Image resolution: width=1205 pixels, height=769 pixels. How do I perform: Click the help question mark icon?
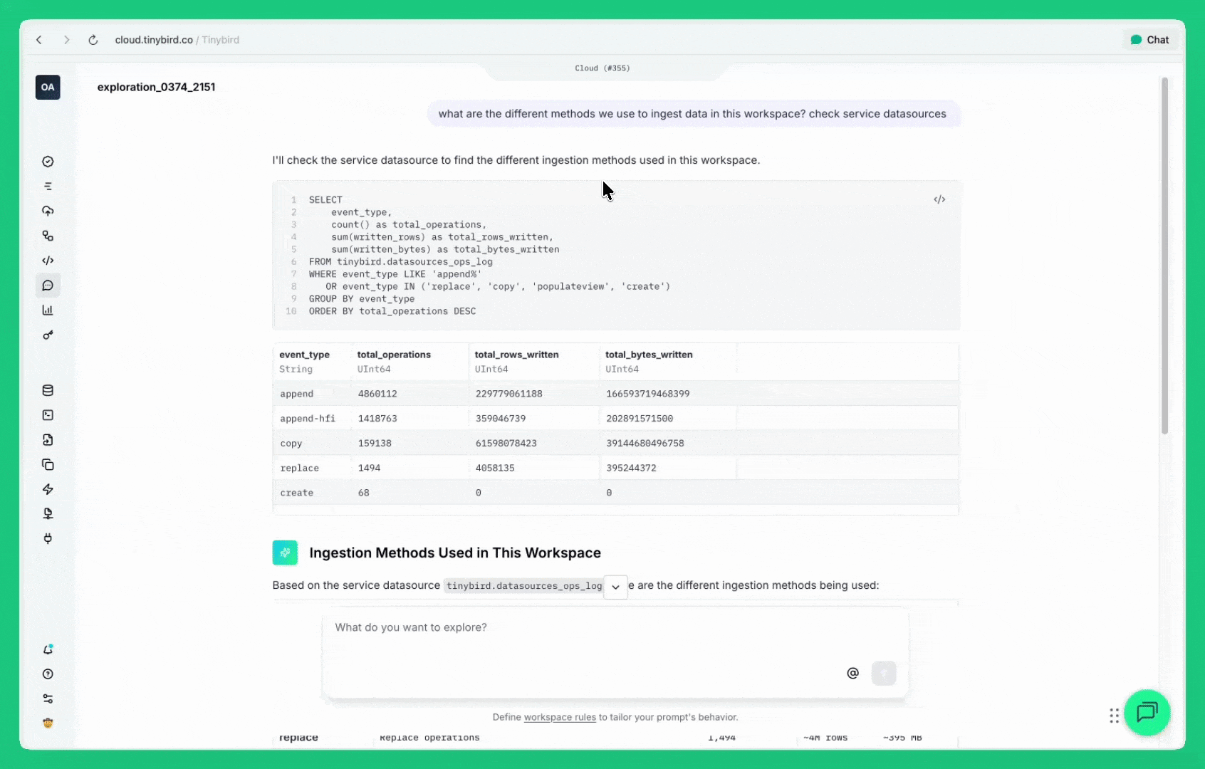pos(48,674)
